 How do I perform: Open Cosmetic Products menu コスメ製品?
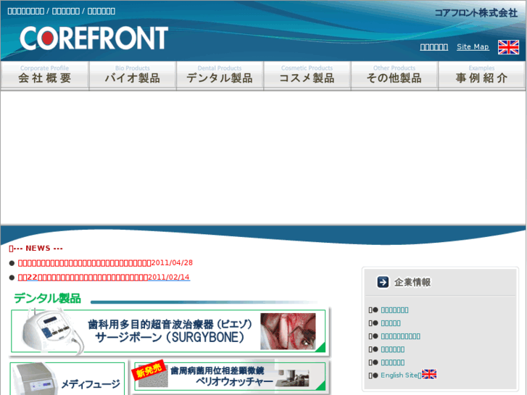point(307,75)
